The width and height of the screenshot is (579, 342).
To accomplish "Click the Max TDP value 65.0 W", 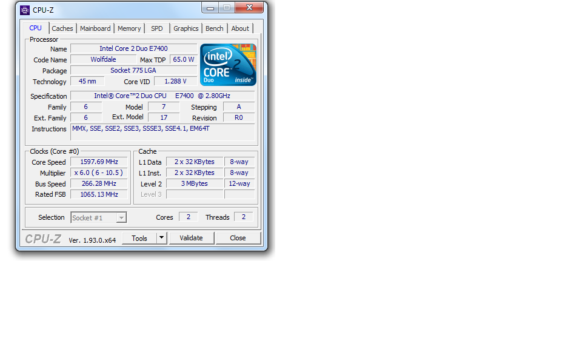I will point(184,59).
